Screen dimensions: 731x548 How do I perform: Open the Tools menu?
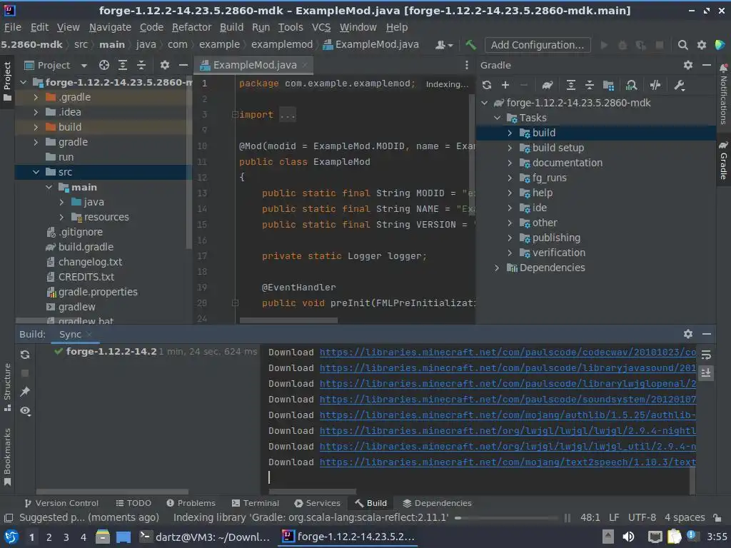pyautogui.click(x=291, y=27)
